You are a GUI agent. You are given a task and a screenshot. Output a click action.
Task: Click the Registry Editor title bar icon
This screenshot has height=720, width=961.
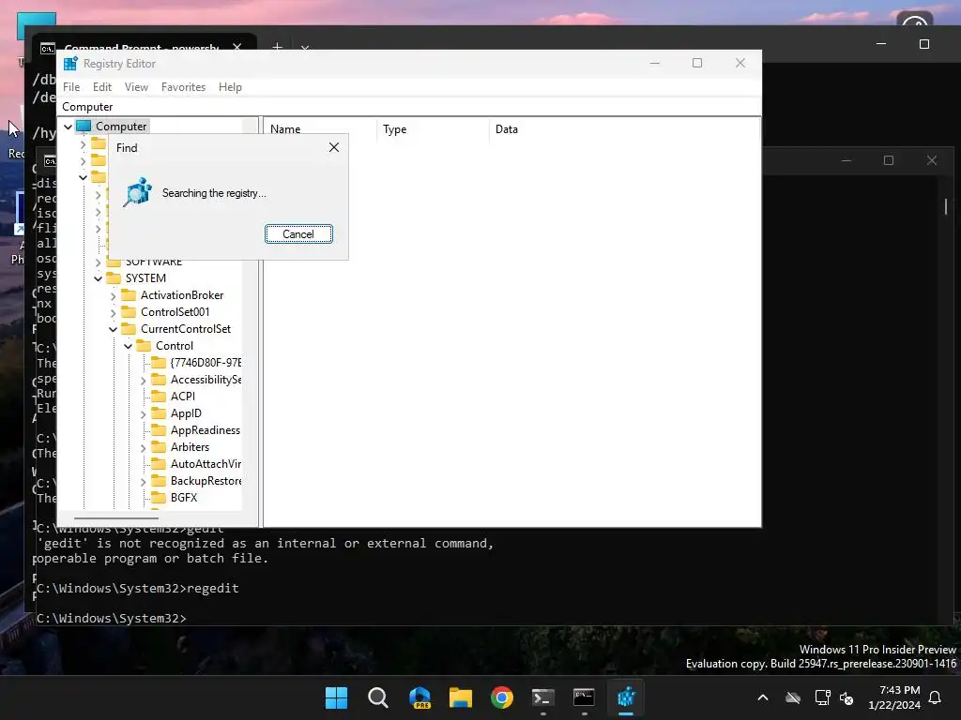pos(70,64)
